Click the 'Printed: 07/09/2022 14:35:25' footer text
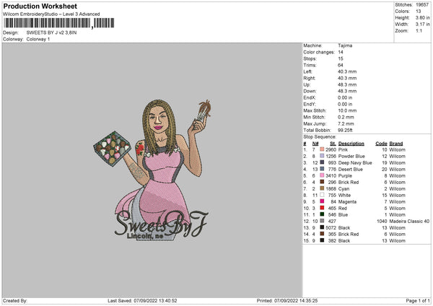433x306 pixels. pyautogui.click(x=287, y=300)
